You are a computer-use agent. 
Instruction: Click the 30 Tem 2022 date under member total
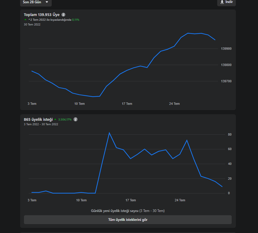coord(32,25)
